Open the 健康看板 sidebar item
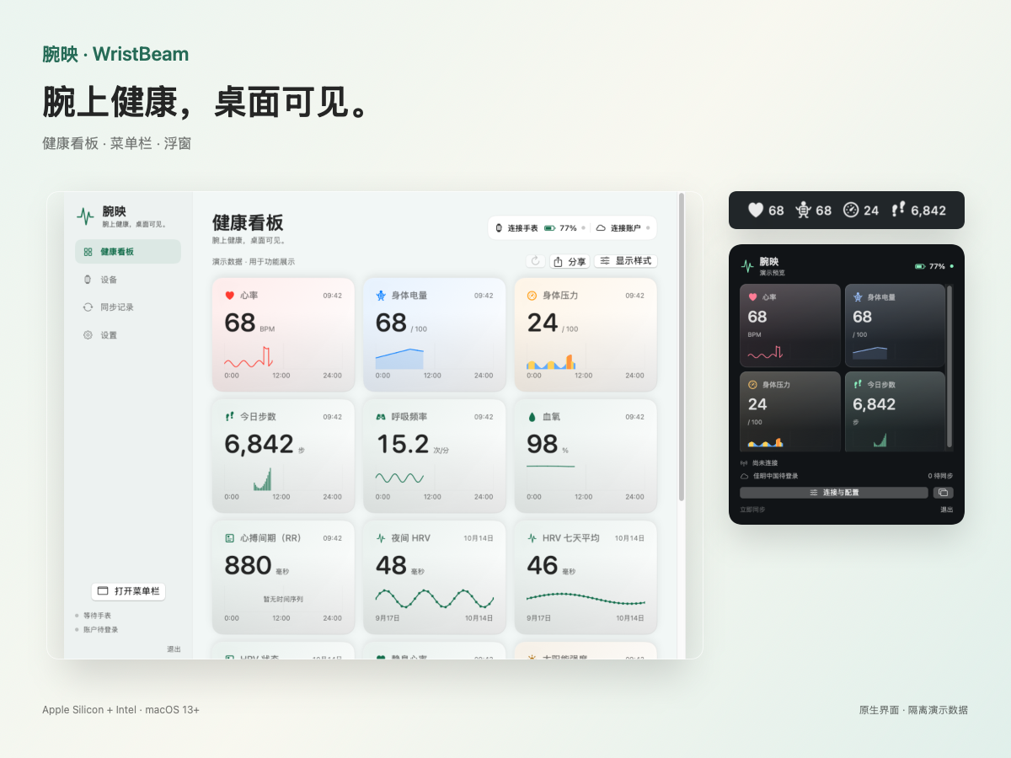 (128, 252)
